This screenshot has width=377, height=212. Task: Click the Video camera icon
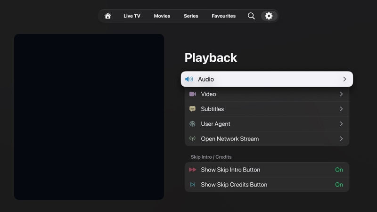tap(193, 94)
